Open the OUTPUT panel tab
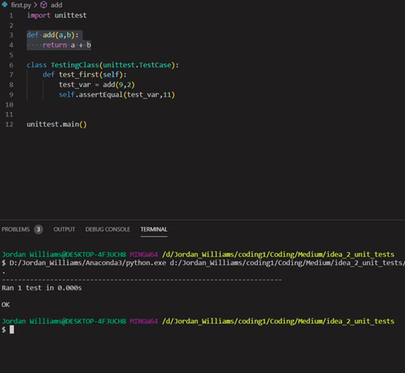Screen dimensions: 405x373 click(64, 229)
